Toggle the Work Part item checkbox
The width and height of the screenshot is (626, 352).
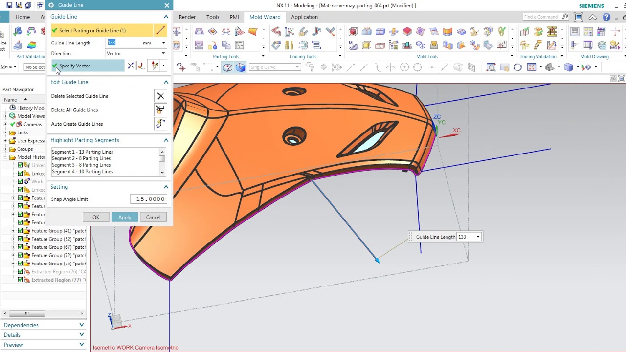click(x=21, y=181)
